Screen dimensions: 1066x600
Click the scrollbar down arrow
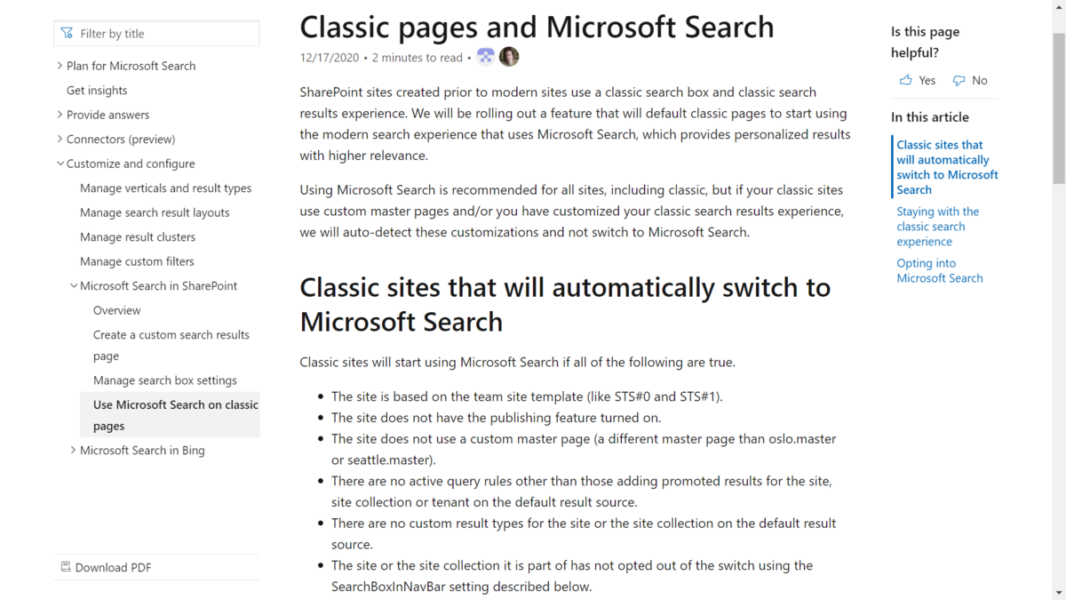tap(1058, 592)
